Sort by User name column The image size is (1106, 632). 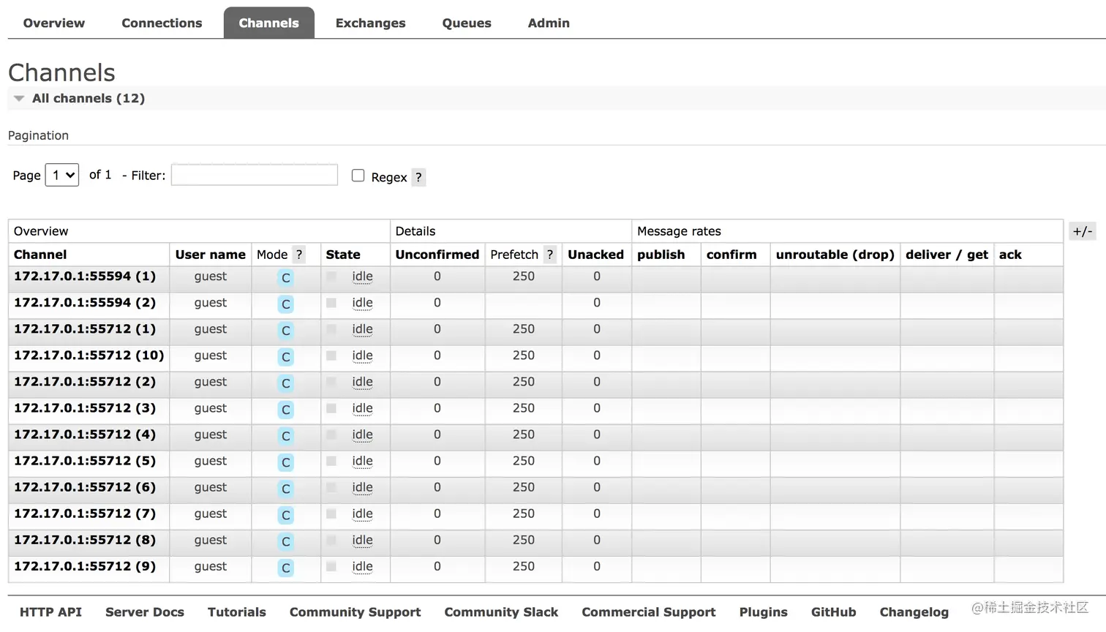point(211,255)
